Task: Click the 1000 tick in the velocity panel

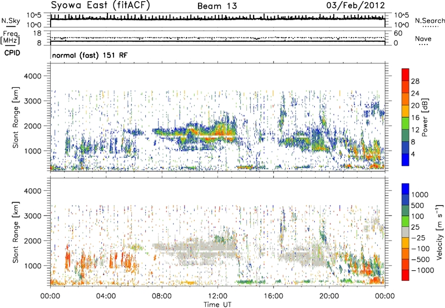Action: [33, 266]
